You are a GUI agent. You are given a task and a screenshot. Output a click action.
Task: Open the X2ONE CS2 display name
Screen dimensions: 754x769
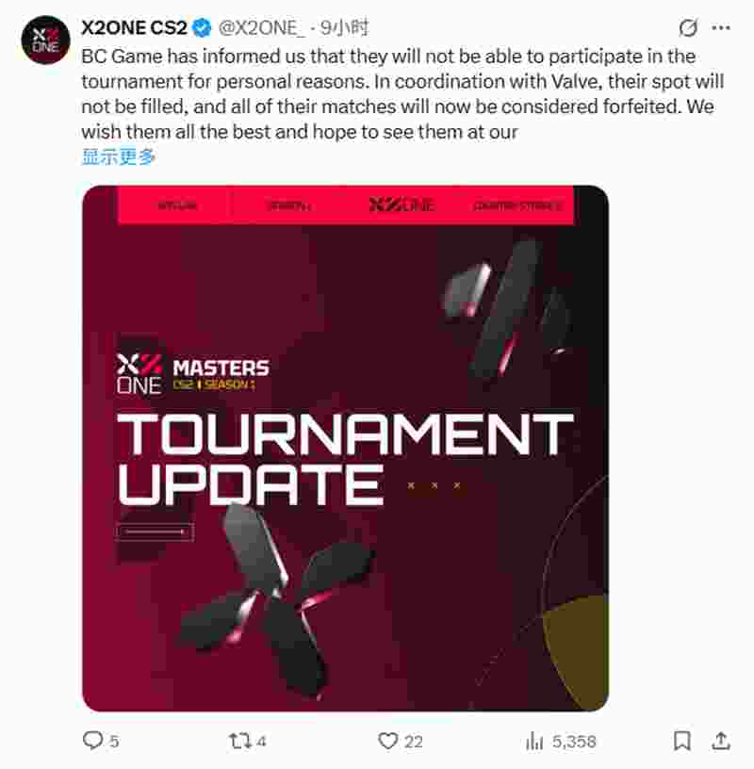(134, 28)
